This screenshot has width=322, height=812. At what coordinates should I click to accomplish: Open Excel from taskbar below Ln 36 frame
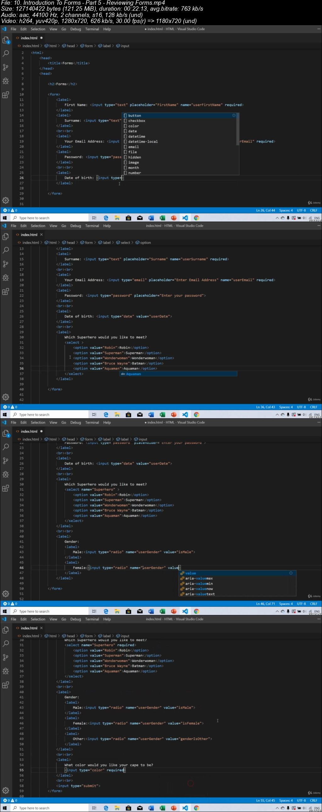point(162,414)
